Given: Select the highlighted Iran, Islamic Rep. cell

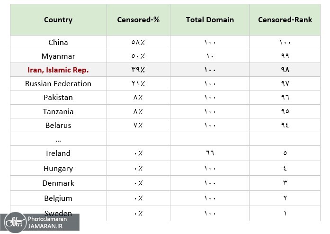Looking at the screenshot, I should (58, 70).
